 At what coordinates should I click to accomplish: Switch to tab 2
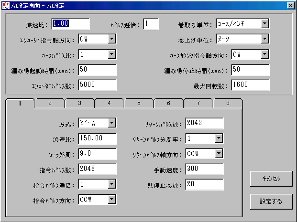coord(50,103)
